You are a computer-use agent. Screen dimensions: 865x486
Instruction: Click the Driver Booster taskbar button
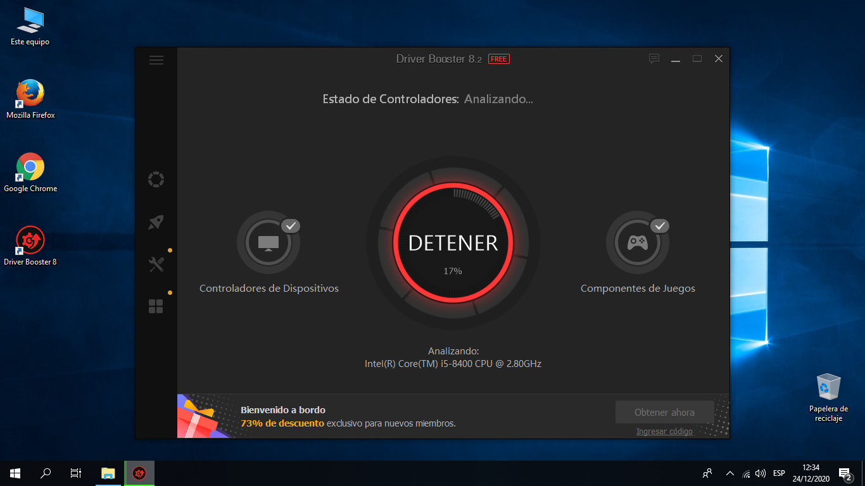click(x=139, y=473)
